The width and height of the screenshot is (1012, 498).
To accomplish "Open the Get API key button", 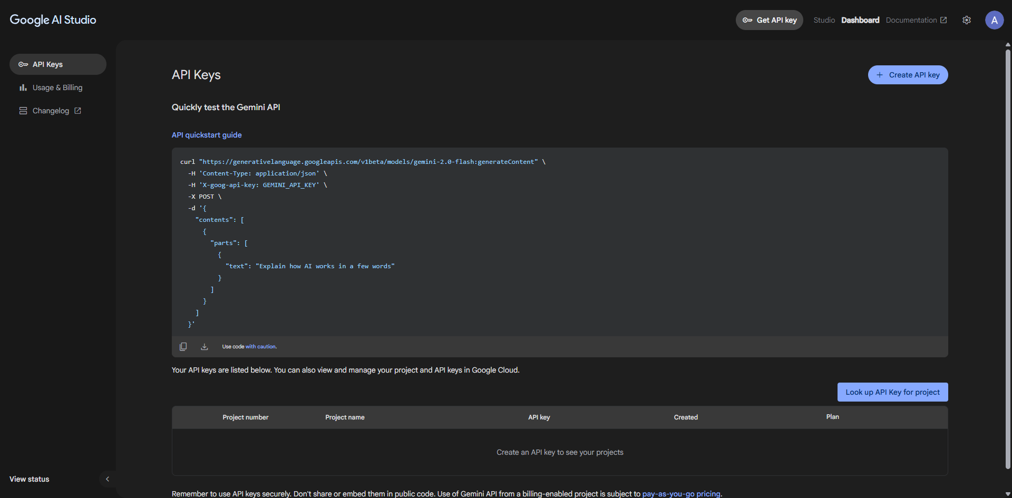I will point(769,20).
